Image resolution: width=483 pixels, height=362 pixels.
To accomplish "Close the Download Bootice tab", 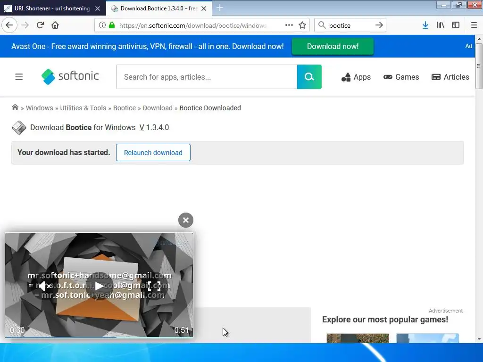I will tap(204, 8).
